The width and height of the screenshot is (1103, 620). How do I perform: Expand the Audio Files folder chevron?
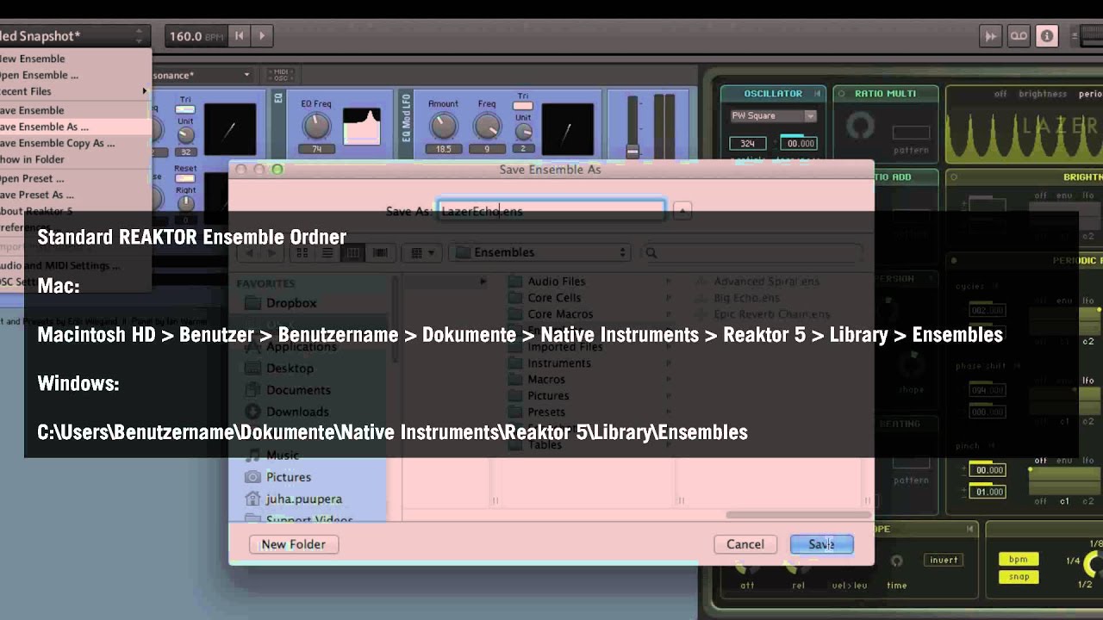coord(668,282)
